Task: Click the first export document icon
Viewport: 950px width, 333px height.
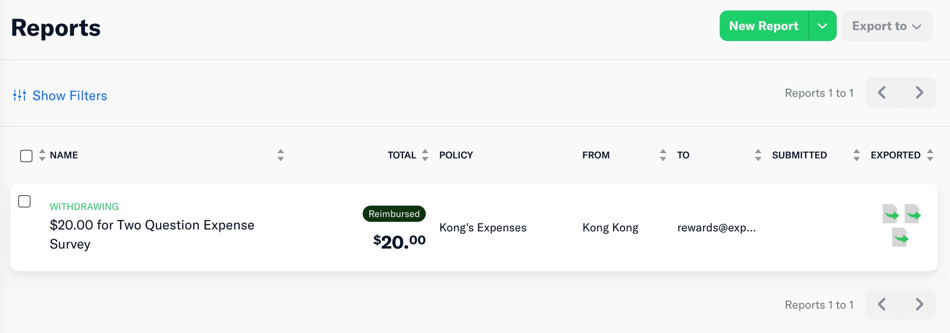Action: 891,214
